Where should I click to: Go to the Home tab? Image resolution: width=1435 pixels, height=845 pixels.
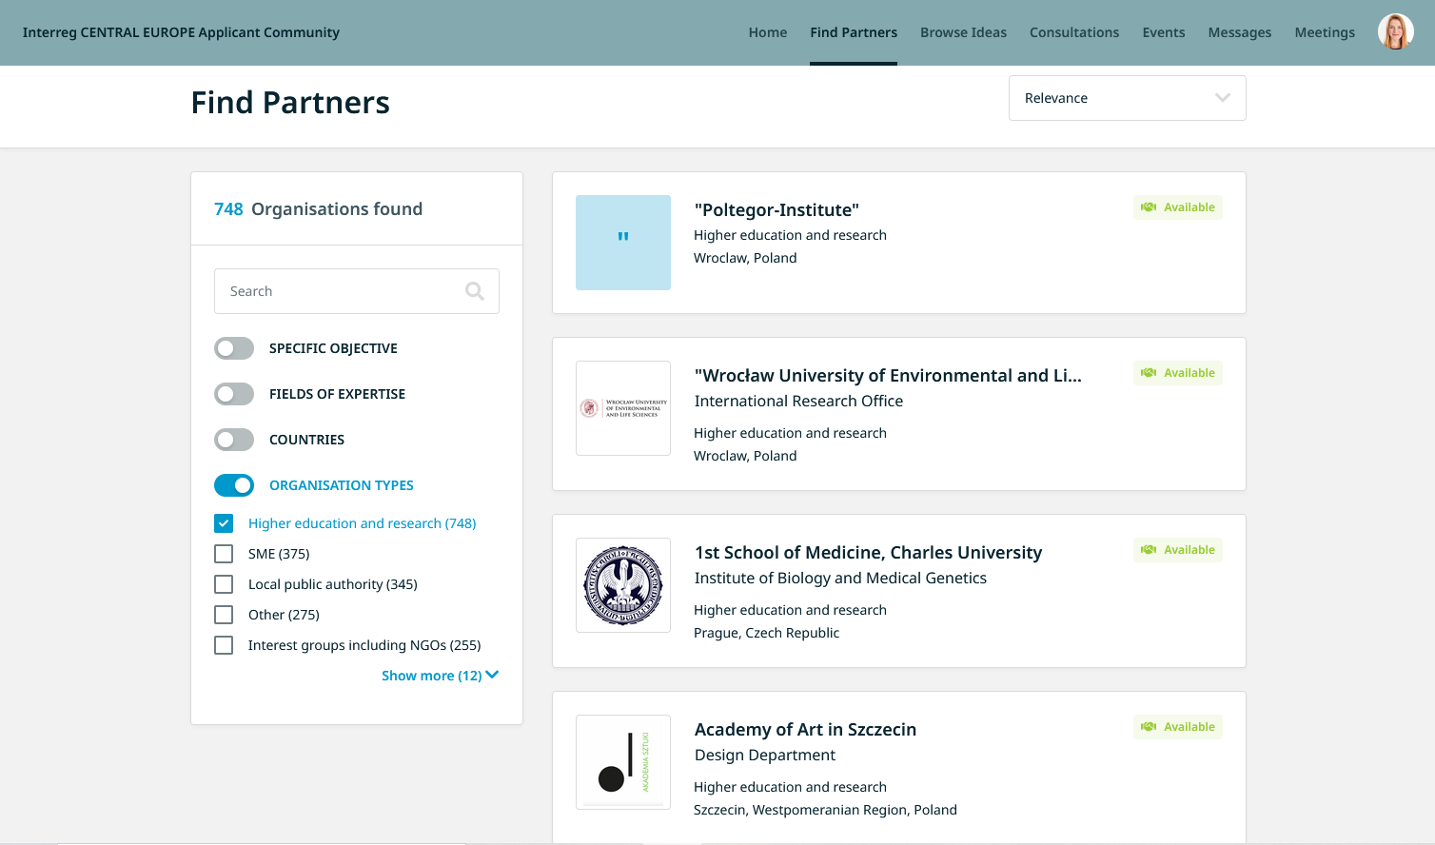(x=768, y=32)
